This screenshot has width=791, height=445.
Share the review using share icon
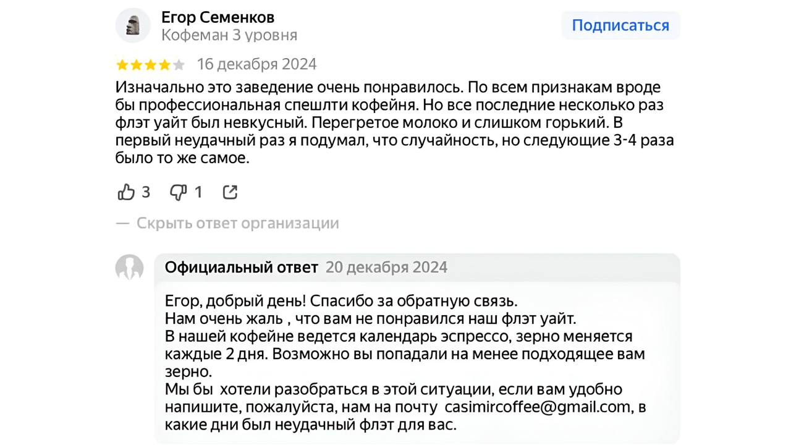pos(230,192)
